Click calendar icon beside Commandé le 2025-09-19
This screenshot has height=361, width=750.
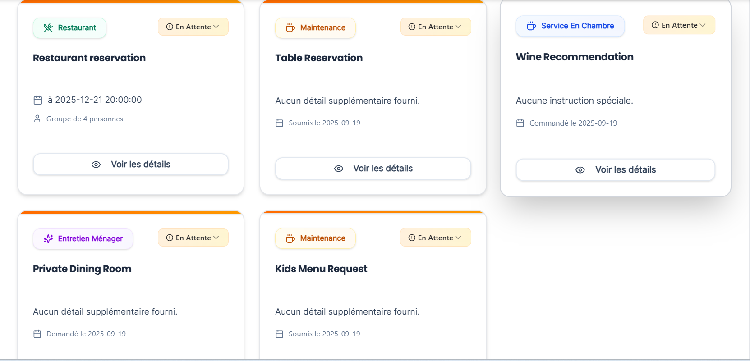(520, 123)
